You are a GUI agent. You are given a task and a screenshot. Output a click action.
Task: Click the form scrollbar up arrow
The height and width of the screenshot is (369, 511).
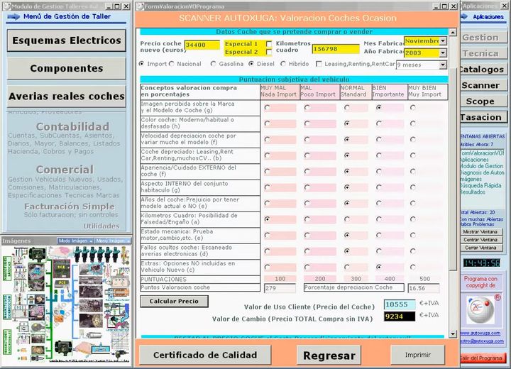click(x=453, y=33)
